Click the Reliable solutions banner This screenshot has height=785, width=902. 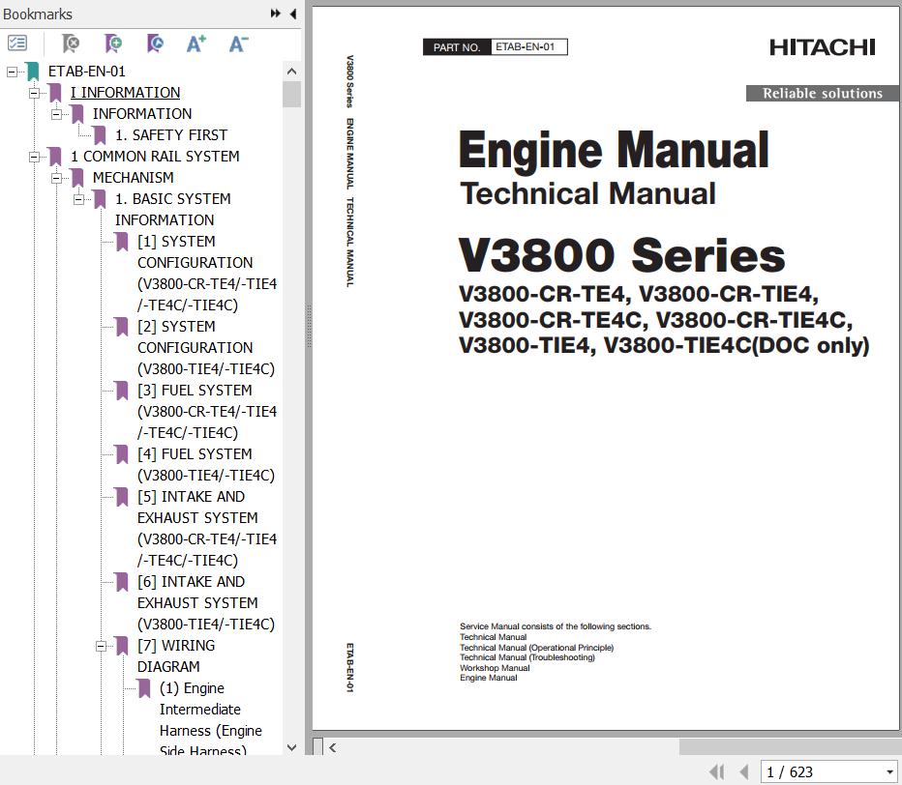[822, 93]
